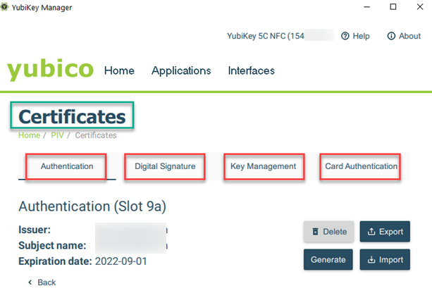Image resolution: width=432 pixels, height=298 pixels.
Task: Switch to the Digital Signature tab
Action: click(165, 166)
